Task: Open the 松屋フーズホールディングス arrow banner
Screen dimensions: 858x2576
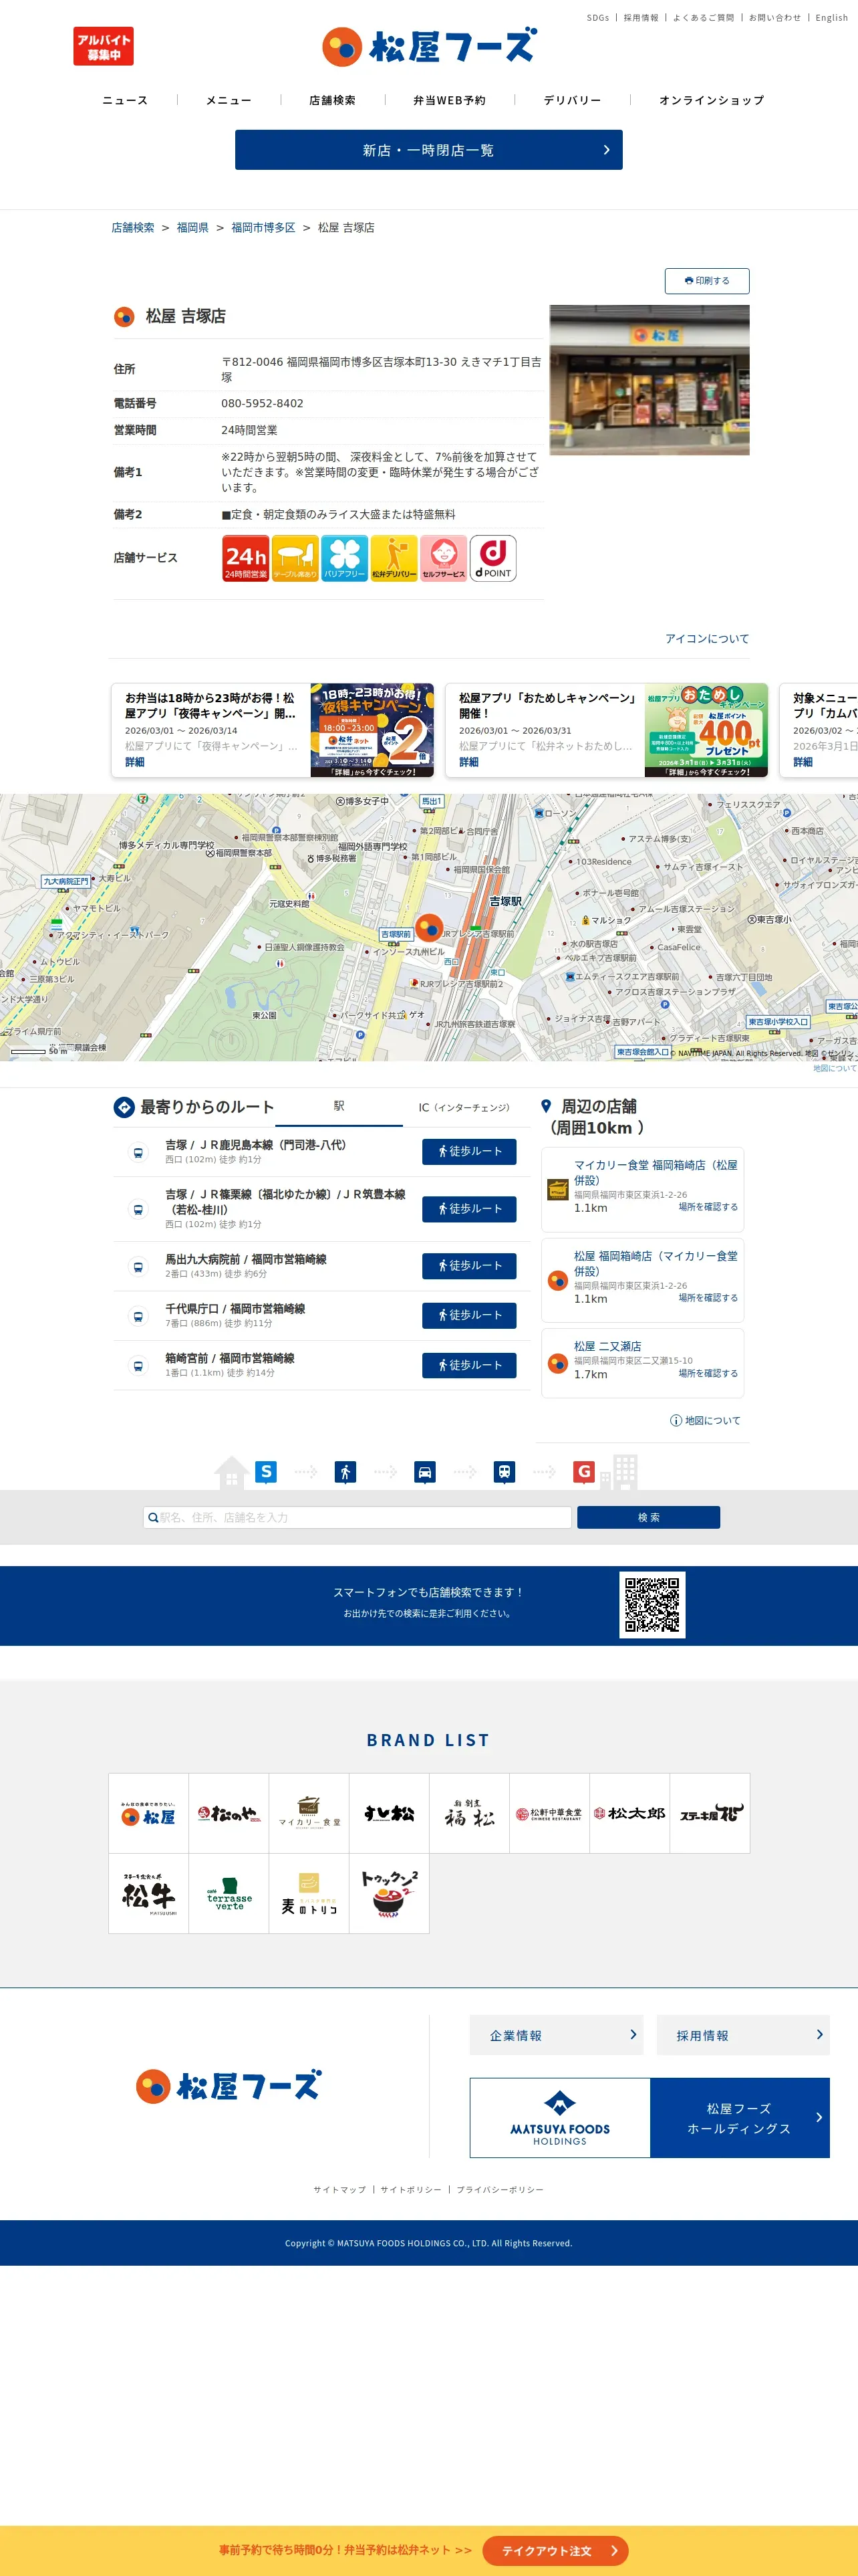Action: tap(650, 2118)
